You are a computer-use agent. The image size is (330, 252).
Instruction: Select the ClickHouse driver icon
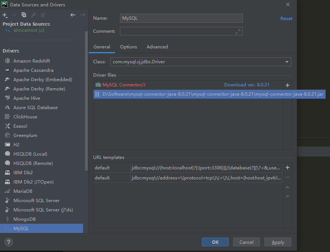click(7, 117)
